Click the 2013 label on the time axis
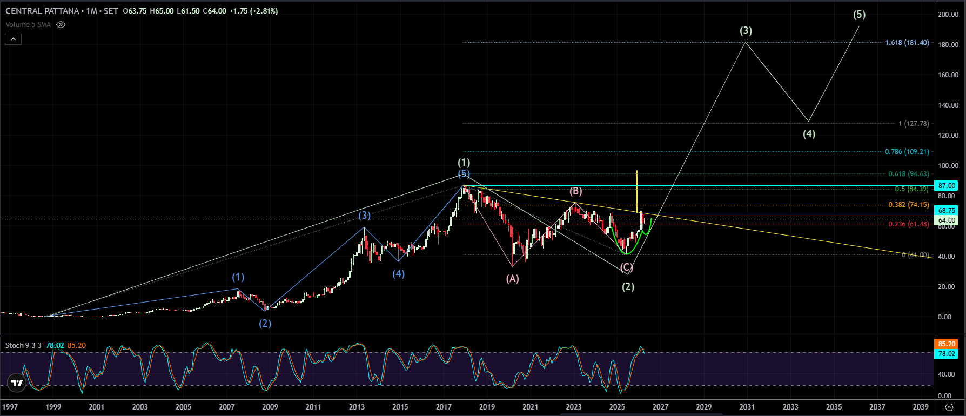966x416 pixels. coord(357,407)
